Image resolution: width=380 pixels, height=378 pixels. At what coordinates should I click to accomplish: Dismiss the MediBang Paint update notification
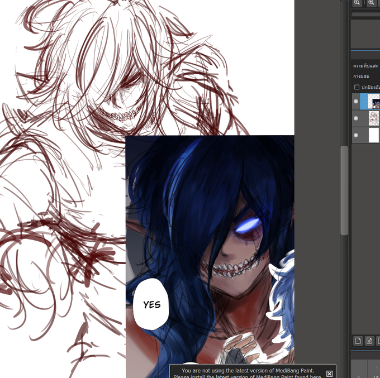pyautogui.click(x=329, y=374)
